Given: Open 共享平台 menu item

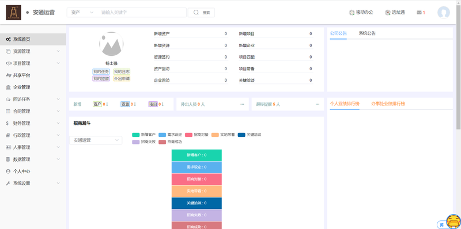Looking at the screenshot, I should (x=33, y=75).
